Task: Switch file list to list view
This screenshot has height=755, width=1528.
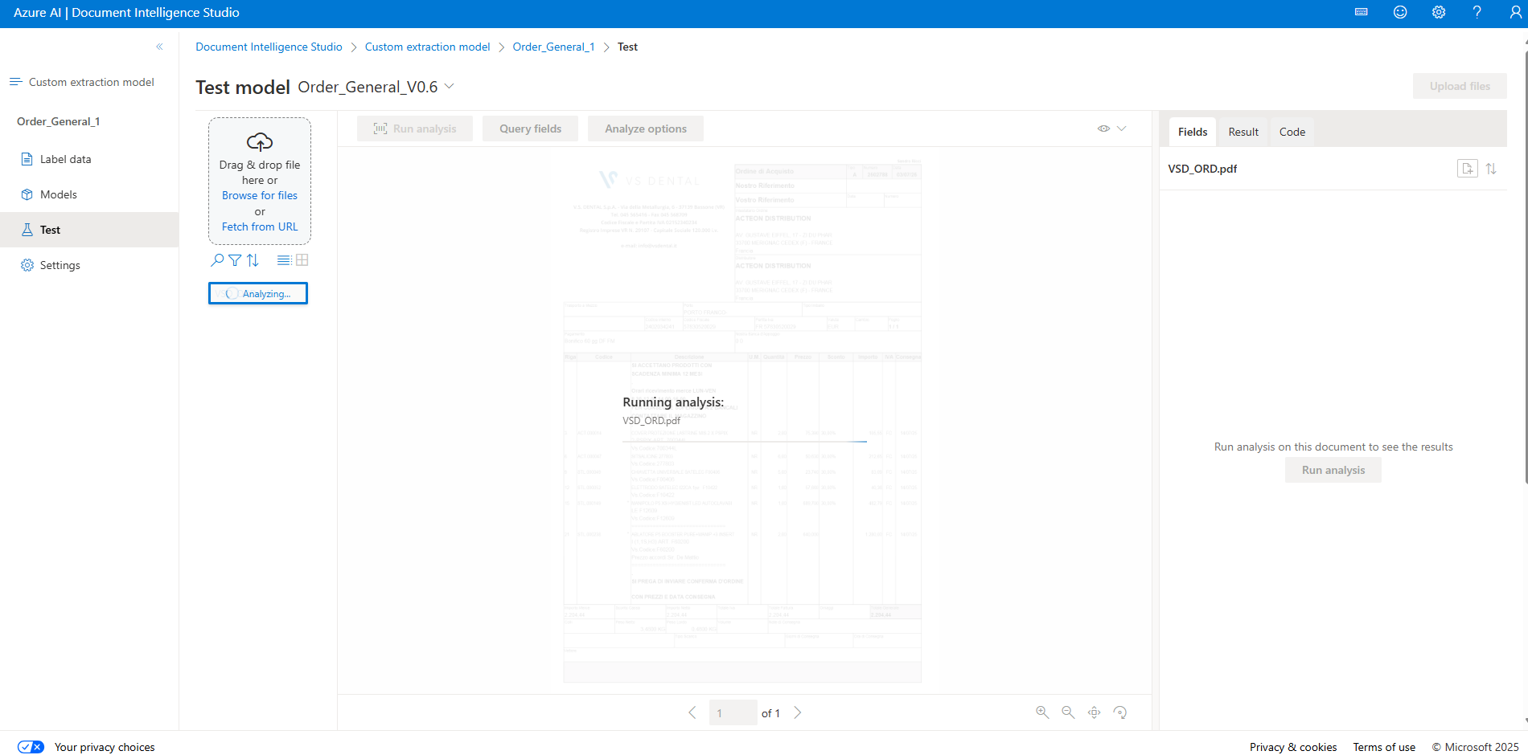Action: tap(284, 260)
